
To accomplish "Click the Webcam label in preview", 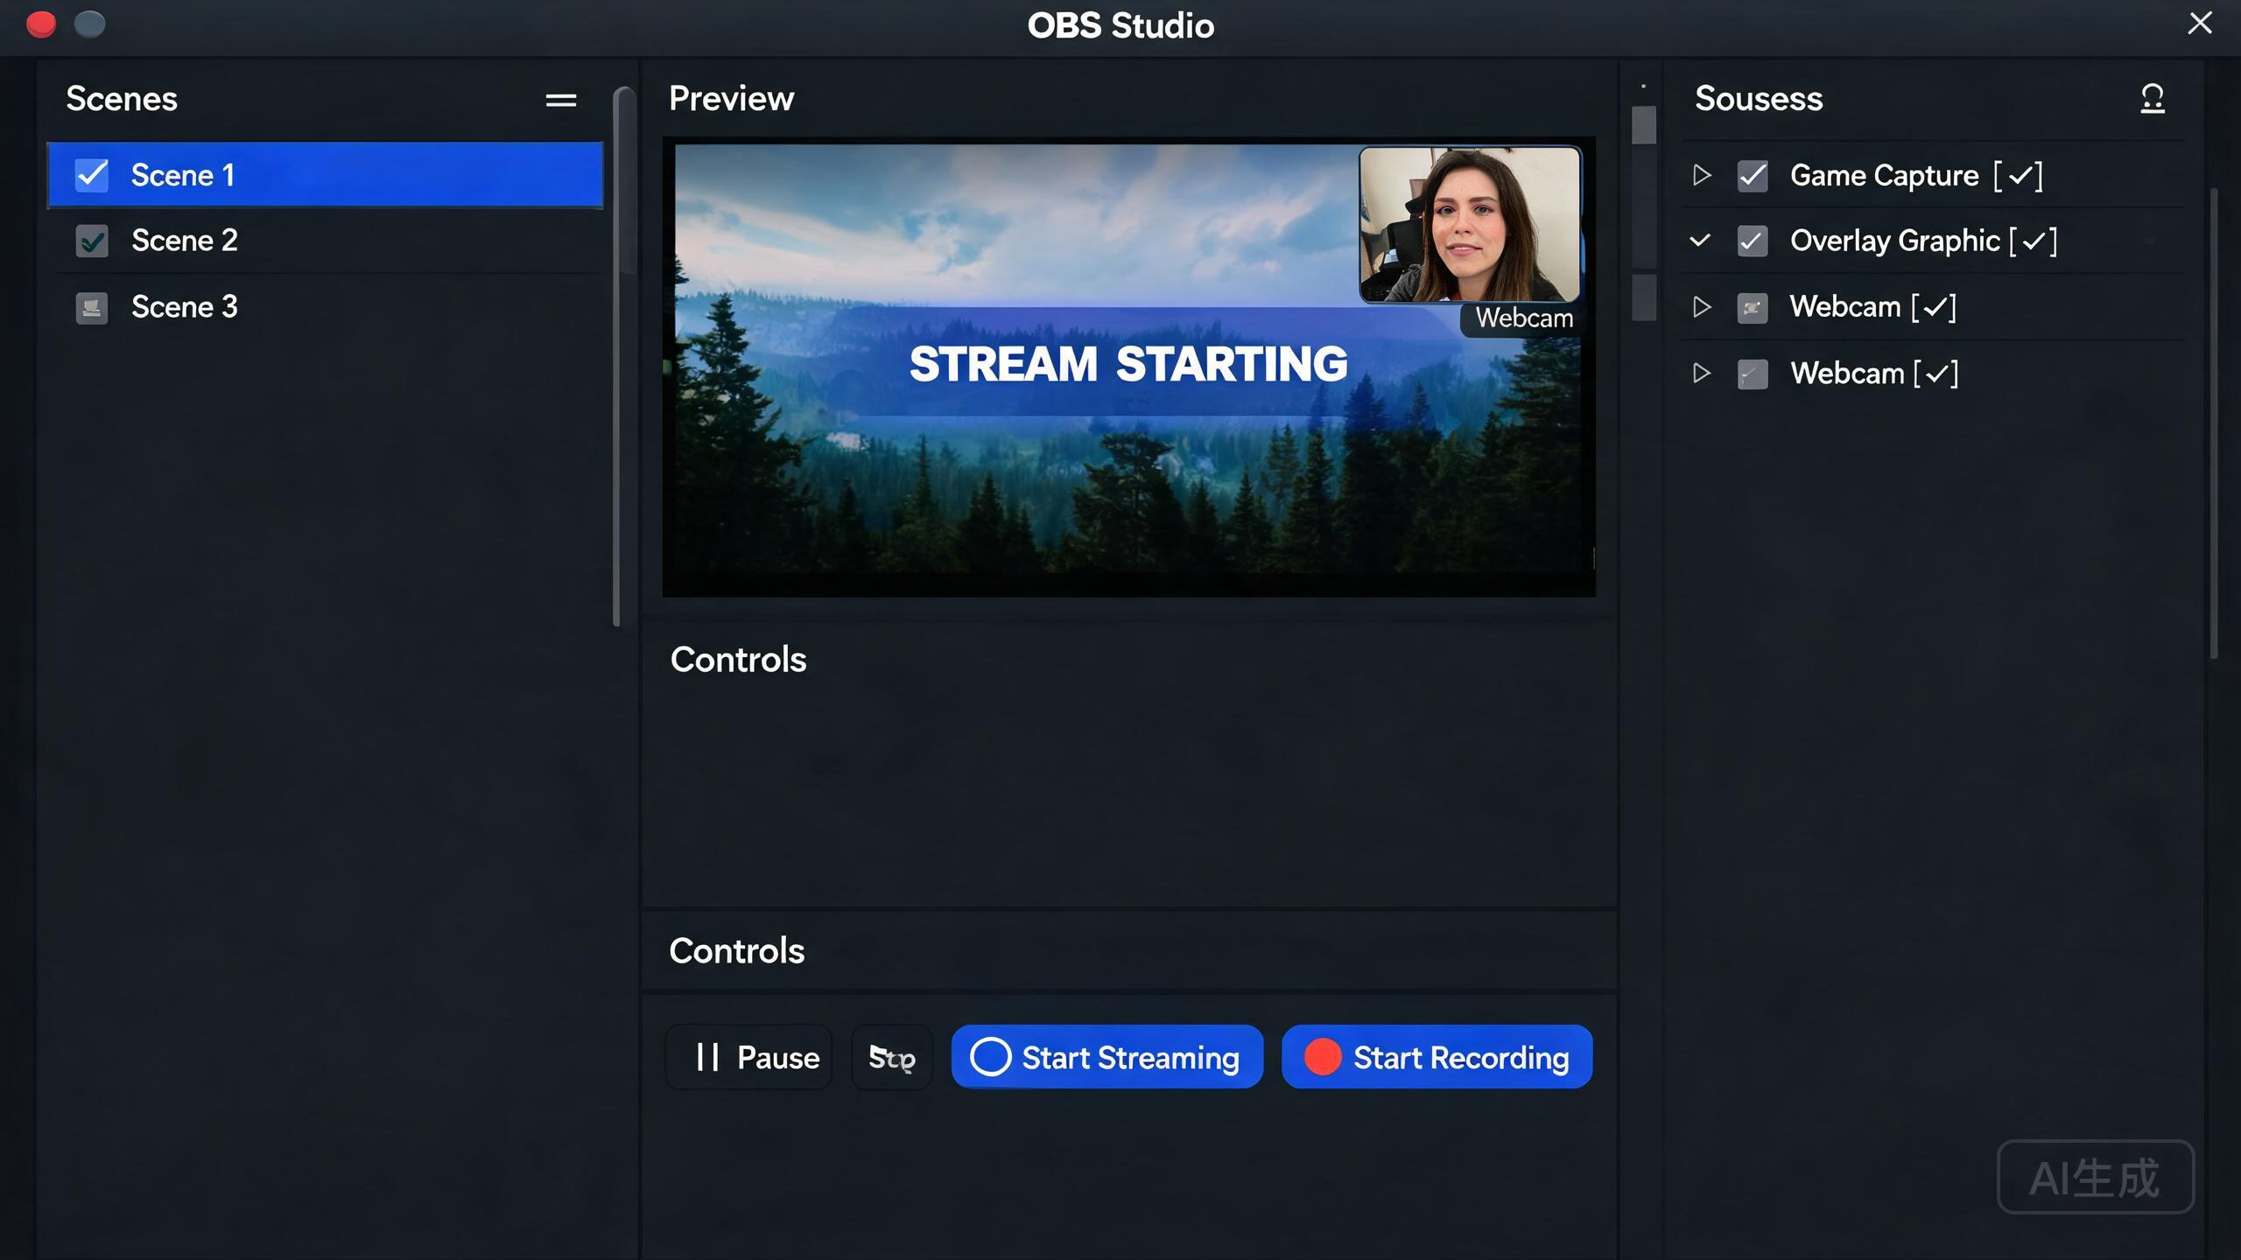I will pyautogui.click(x=1524, y=318).
